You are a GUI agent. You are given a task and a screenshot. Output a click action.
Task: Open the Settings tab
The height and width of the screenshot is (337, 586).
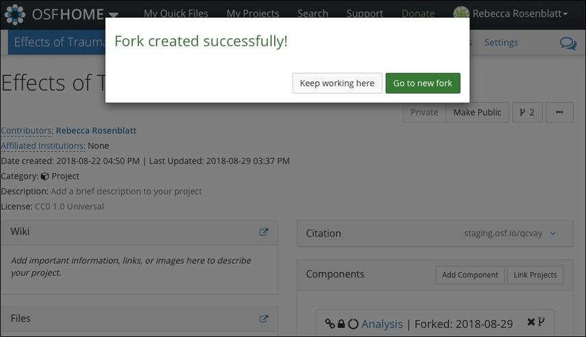501,42
